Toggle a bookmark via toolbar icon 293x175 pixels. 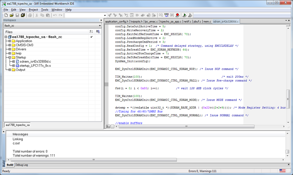[x=137, y=15]
